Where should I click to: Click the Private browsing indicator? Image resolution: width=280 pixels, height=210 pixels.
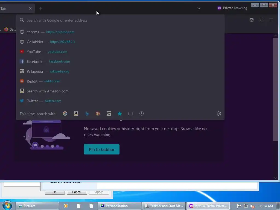tap(232, 8)
